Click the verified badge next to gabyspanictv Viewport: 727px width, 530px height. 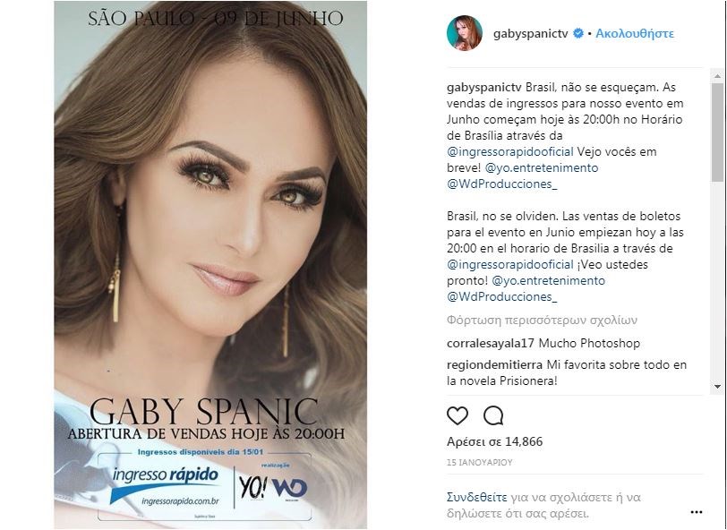point(577,33)
